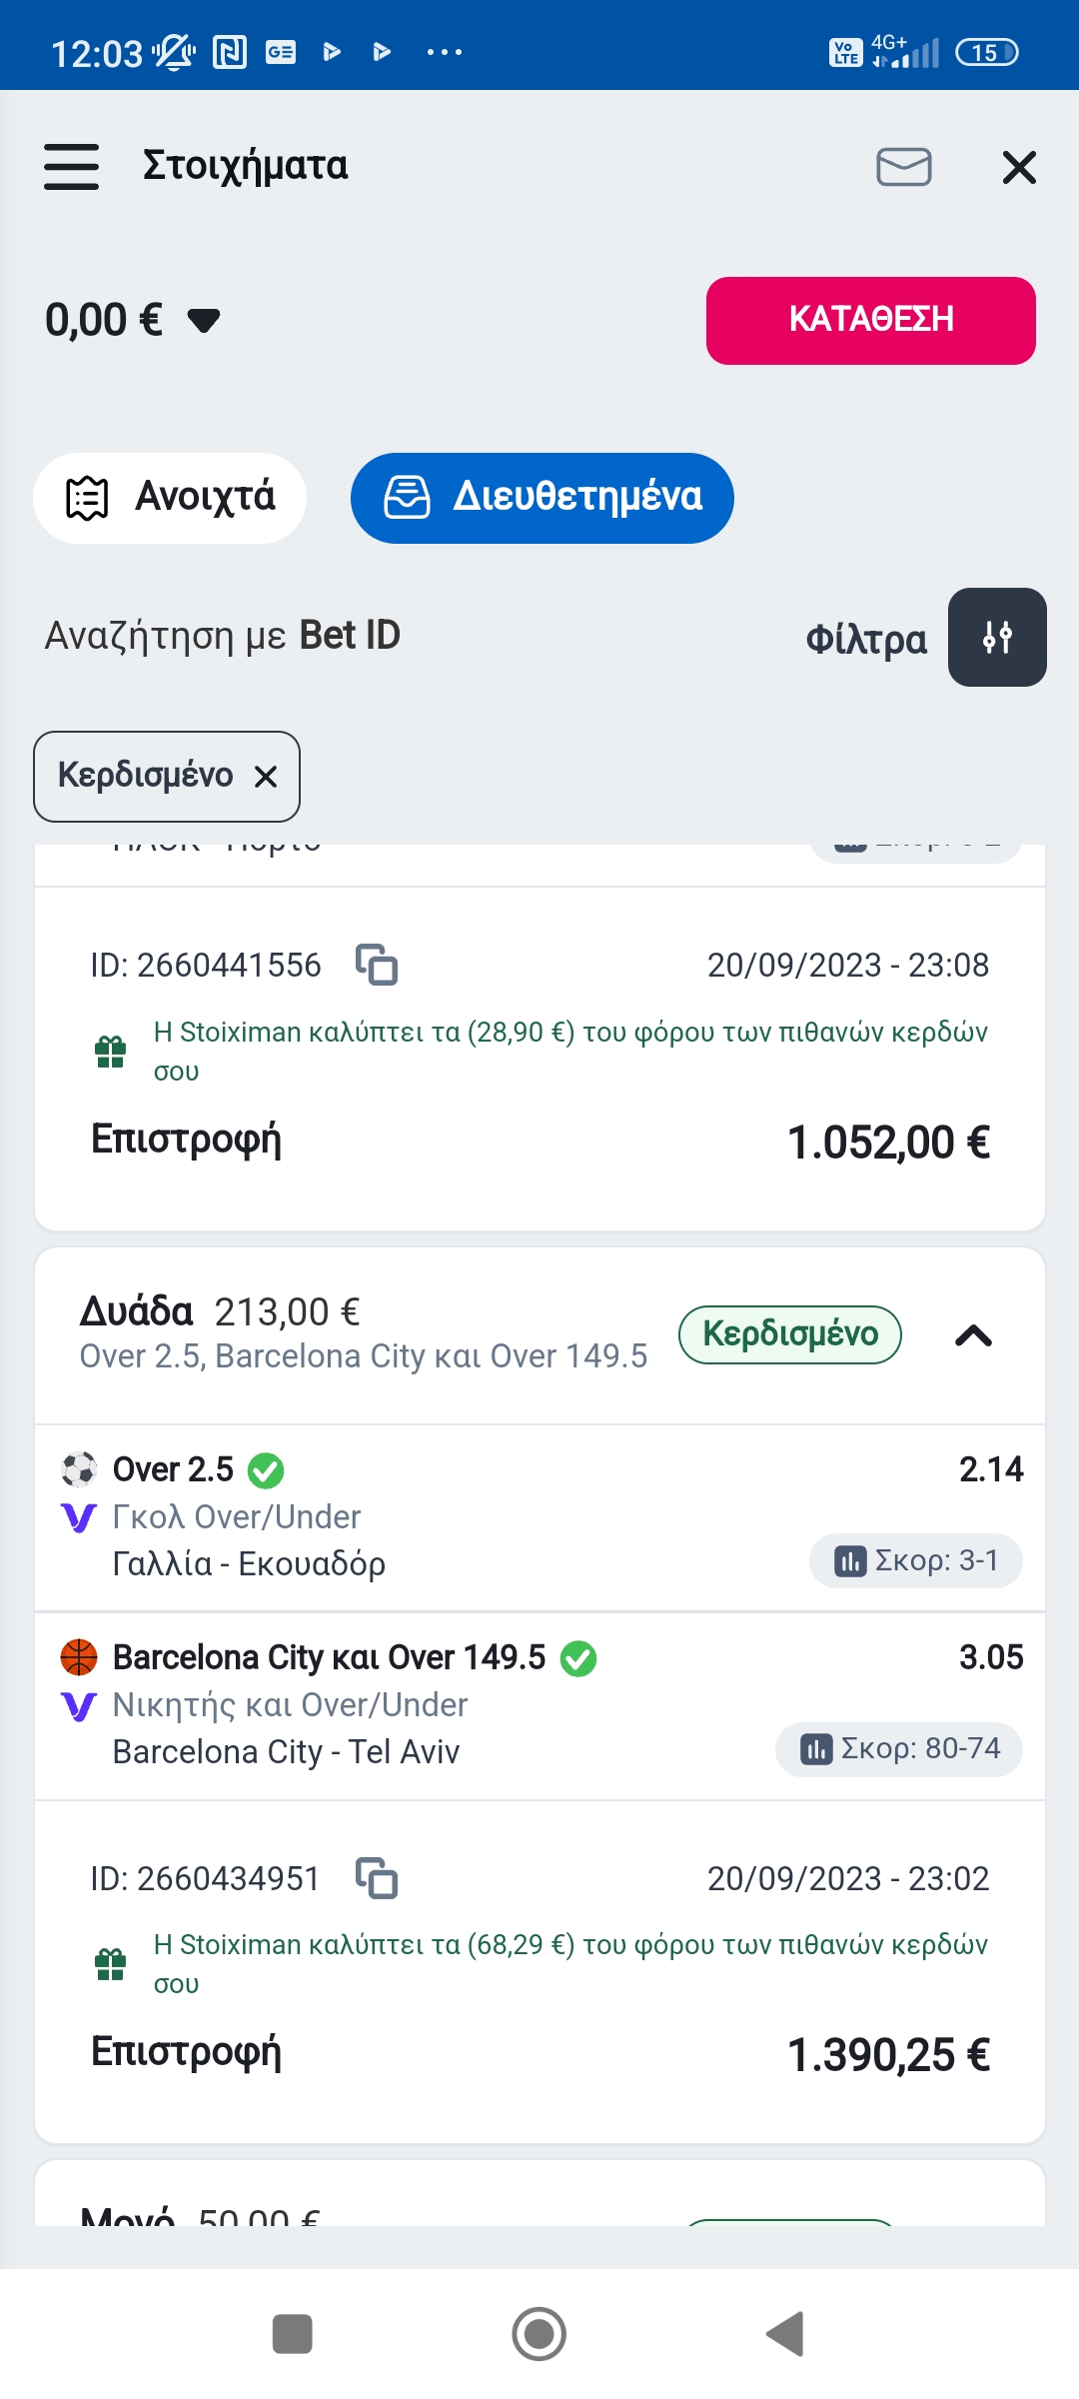Collapse the Δυάδα 213,00 € bet

[x=973, y=1335]
